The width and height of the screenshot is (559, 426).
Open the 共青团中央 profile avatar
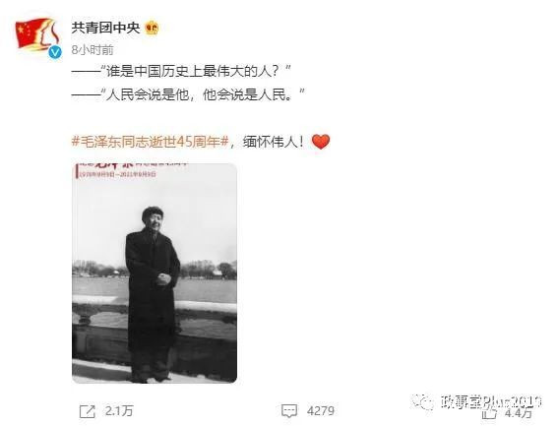tap(37, 35)
